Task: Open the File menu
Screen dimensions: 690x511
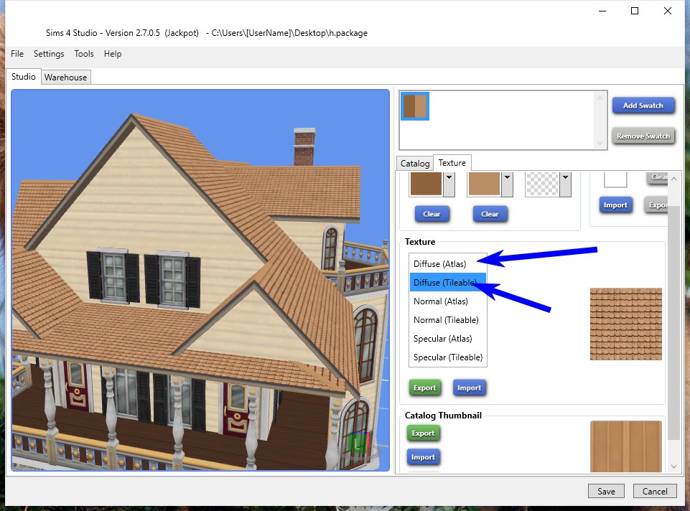Action: click(x=17, y=54)
